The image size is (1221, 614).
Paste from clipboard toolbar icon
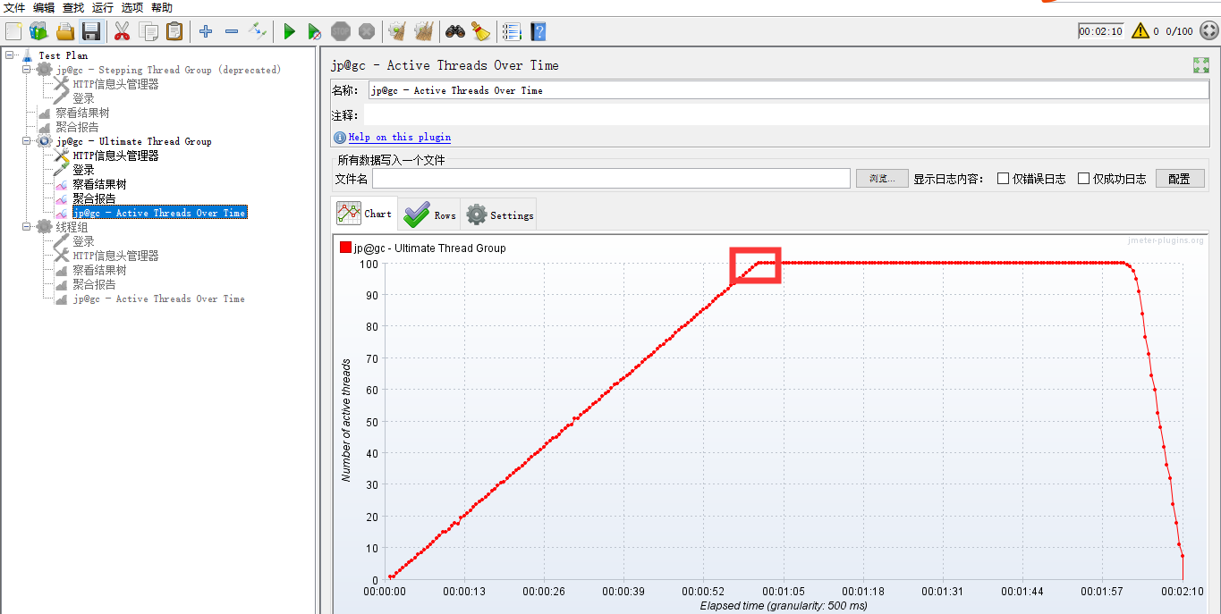pyautogui.click(x=174, y=31)
